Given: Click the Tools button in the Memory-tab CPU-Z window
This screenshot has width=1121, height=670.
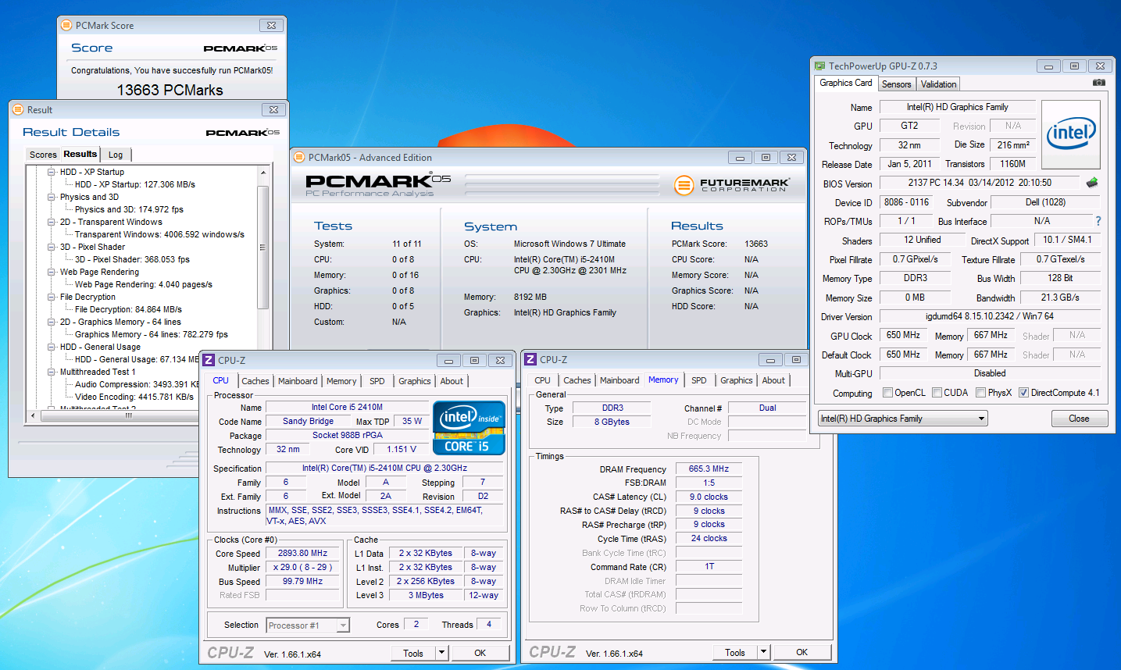Looking at the screenshot, I should click(735, 652).
